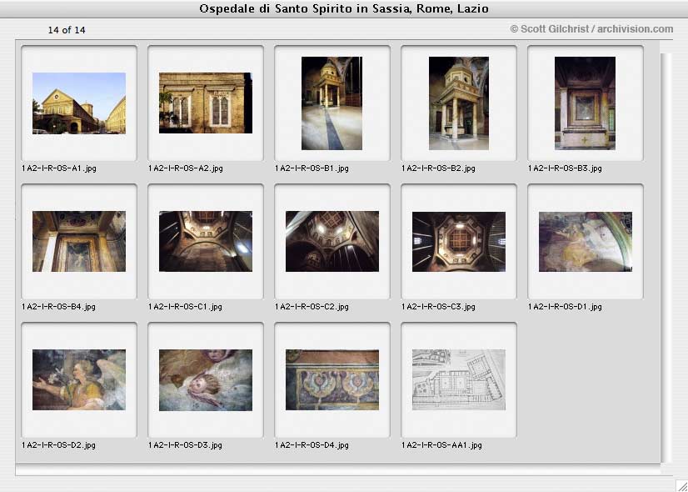The height and width of the screenshot is (492, 688).
Task: Click the file name 1A2-I-R-OS-D4.jpg
Action: (x=312, y=445)
